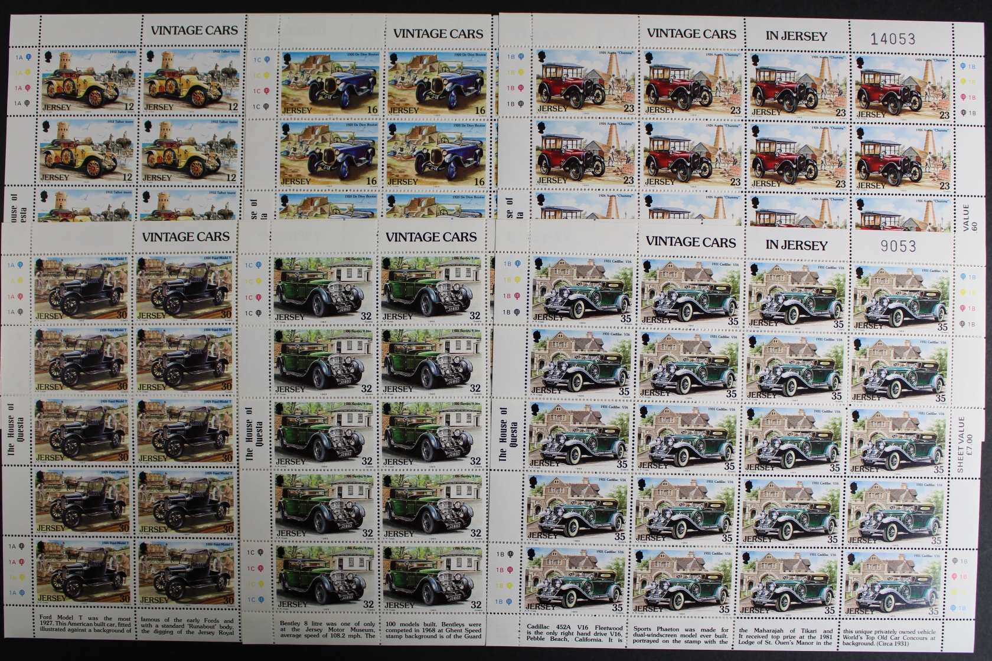Screen dimensions: 992x661
Task: Select the paragraph starting "Sports Phaeton was made for"
Action: 681,635
